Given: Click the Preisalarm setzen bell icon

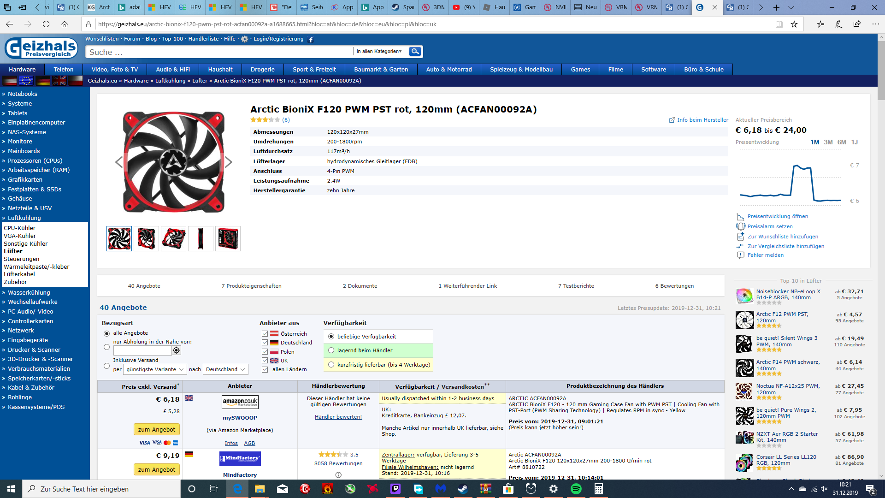Looking at the screenshot, I should [x=741, y=226].
